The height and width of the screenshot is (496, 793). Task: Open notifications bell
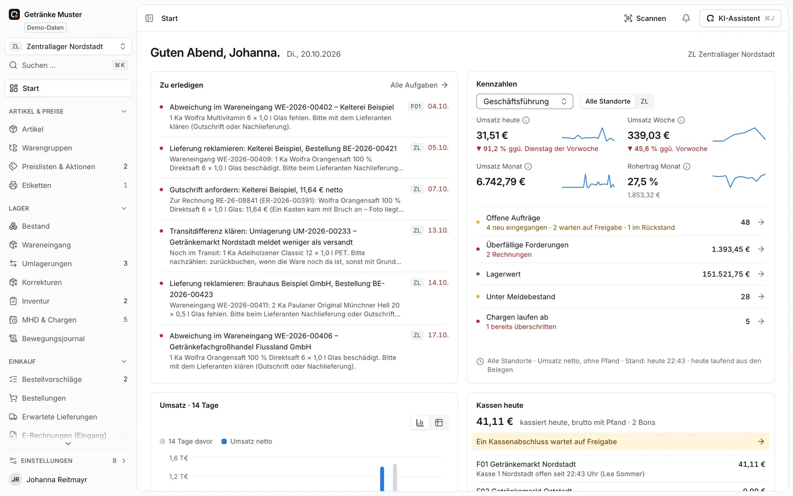pos(686,18)
